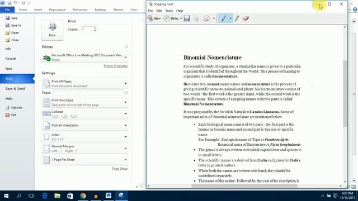Click Exit to quit Word
This screenshot has width=358, height=201.
[11, 115]
